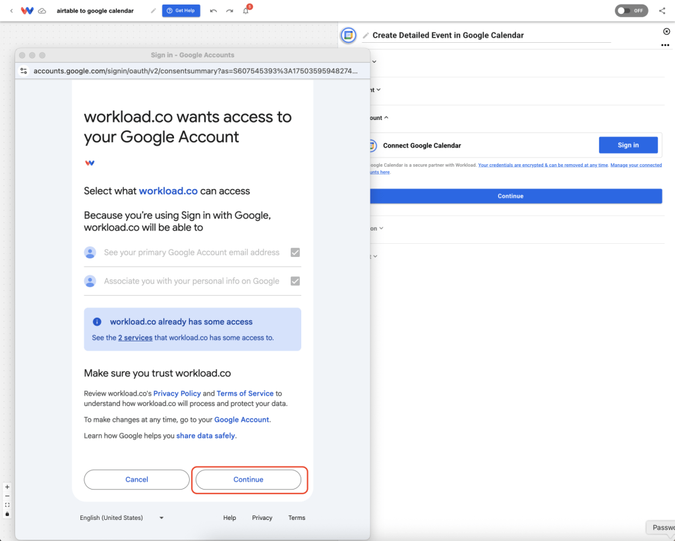Open Help in the sign-in footer
The width and height of the screenshot is (675, 541).
pos(229,518)
